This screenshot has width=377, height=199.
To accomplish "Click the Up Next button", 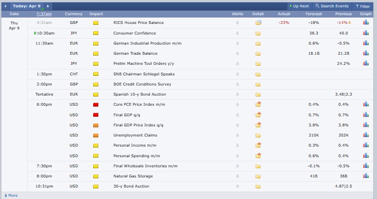I will pos(298,6).
